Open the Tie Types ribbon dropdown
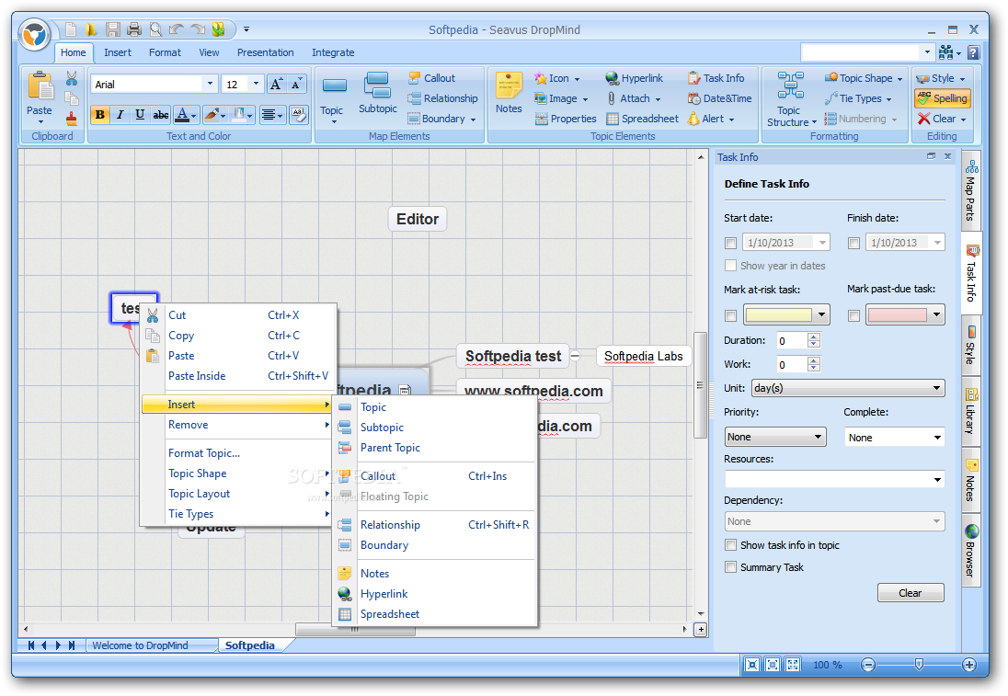Screen dimensions: 1008x696 pos(859,98)
